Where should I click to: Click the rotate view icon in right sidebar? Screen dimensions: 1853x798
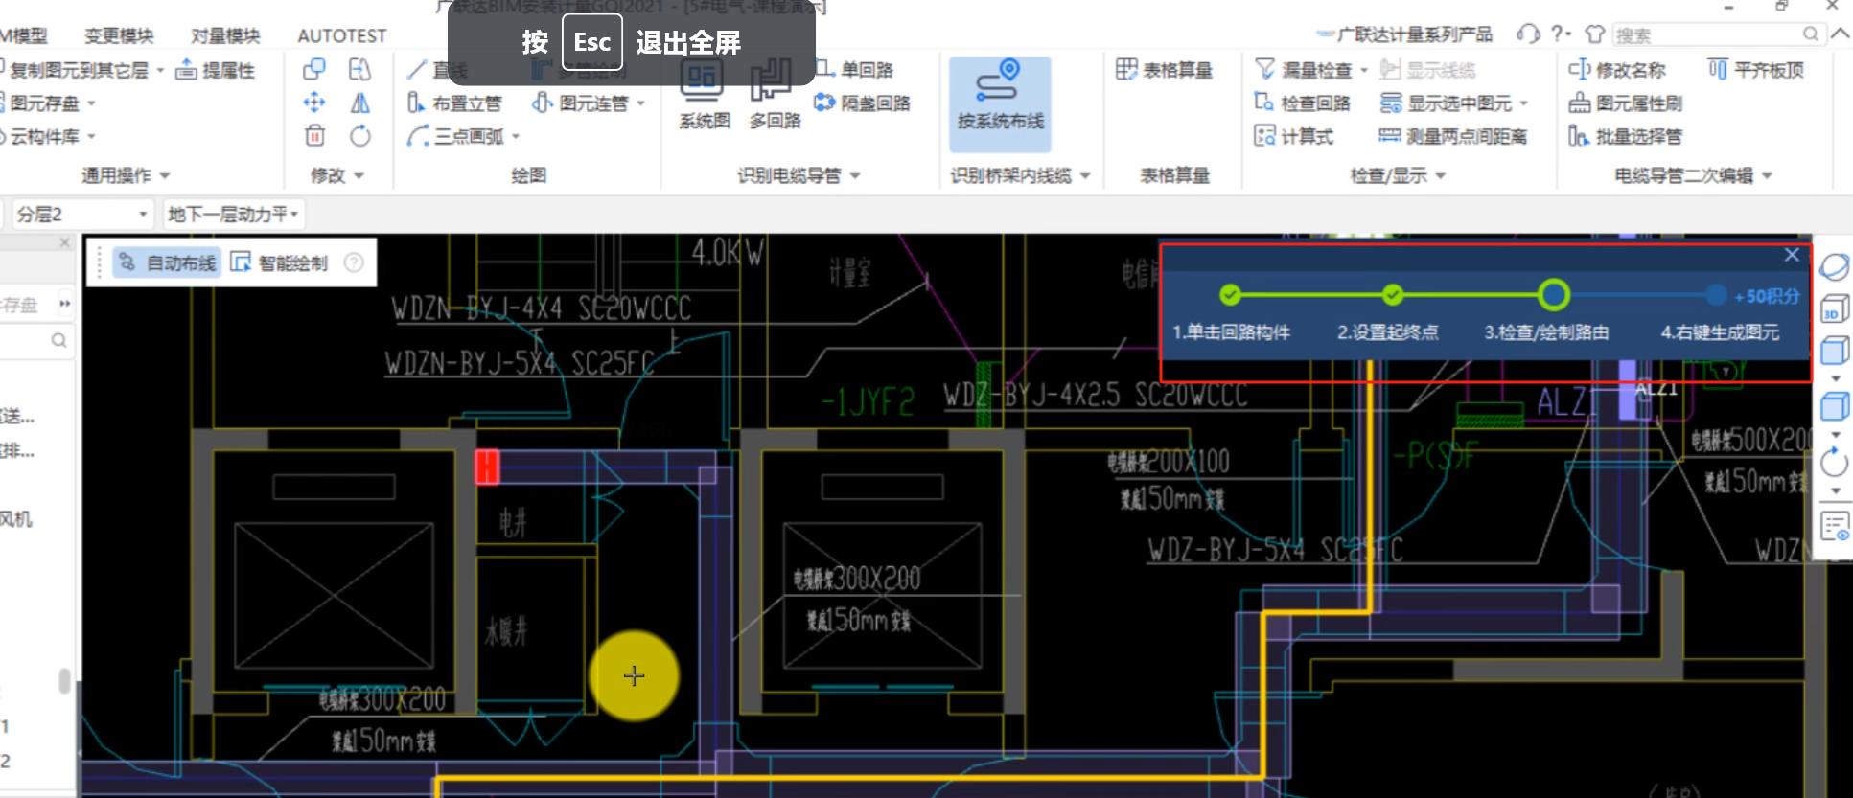point(1834,464)
